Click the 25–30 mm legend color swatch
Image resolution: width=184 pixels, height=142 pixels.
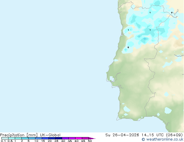[x=59, y=138]
